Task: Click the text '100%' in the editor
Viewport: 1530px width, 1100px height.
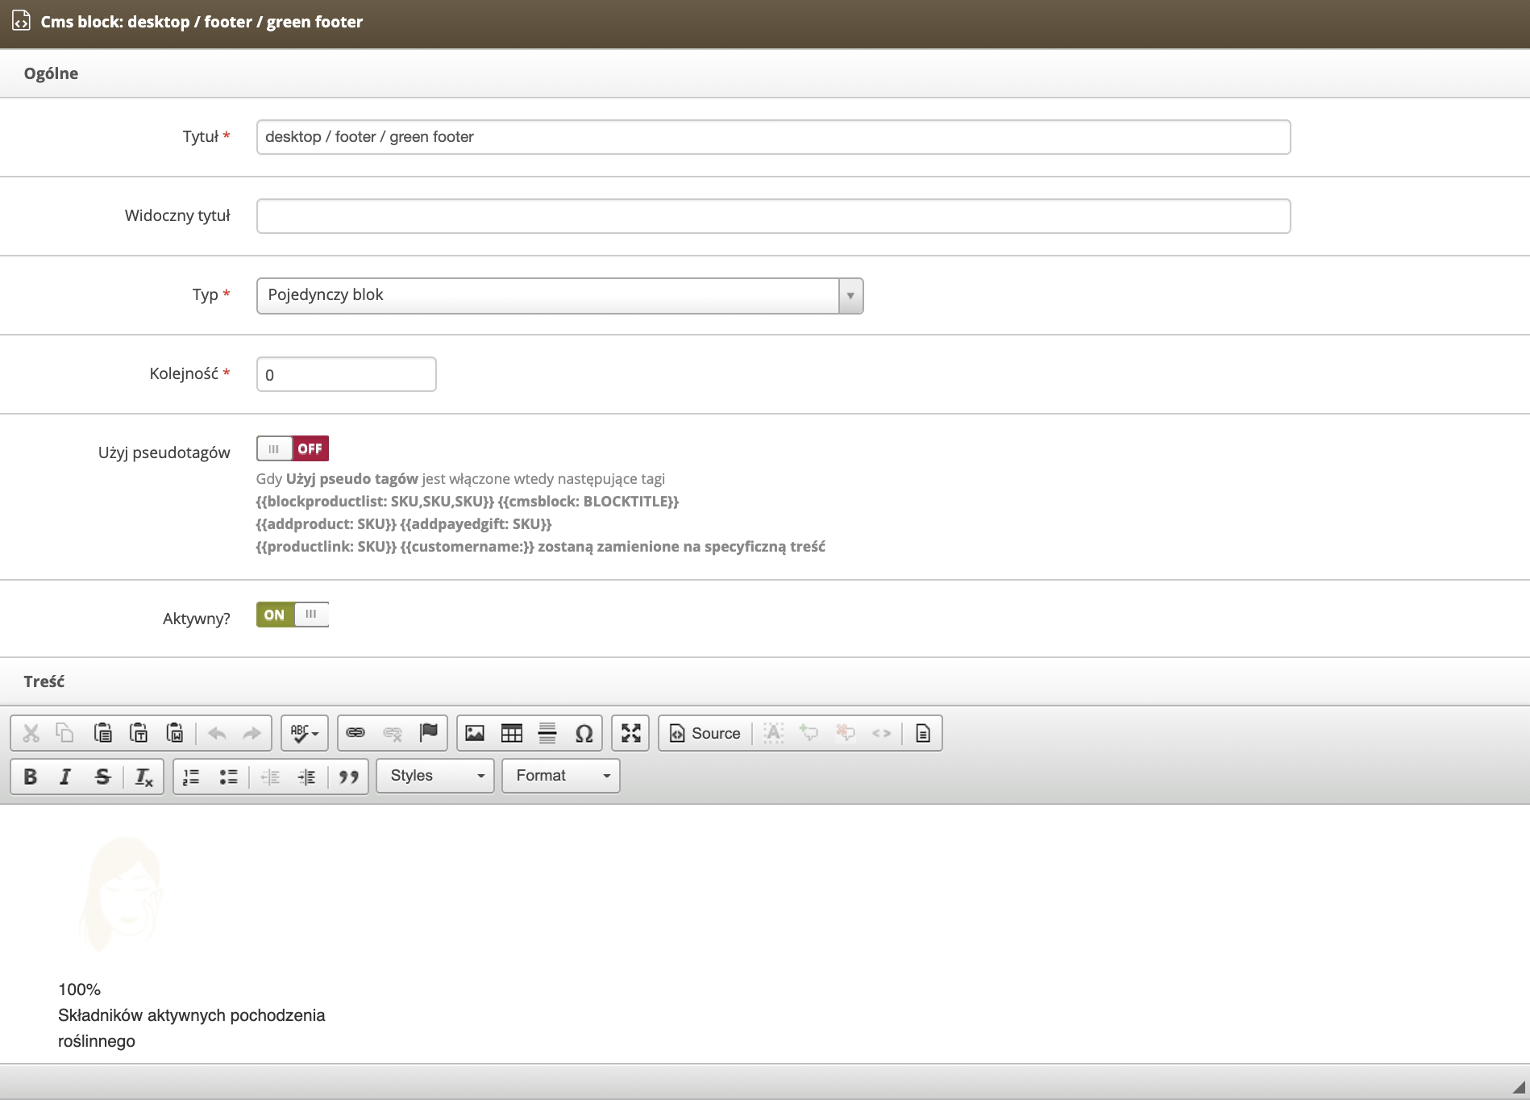Action: click(x=79, y=990)
